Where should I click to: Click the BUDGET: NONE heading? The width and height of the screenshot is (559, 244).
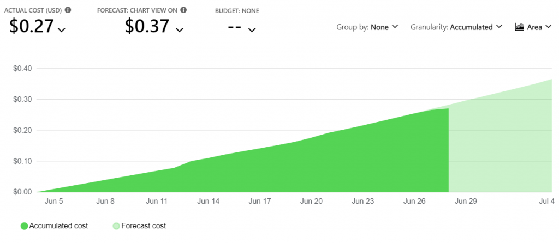[x=237, y=10]
